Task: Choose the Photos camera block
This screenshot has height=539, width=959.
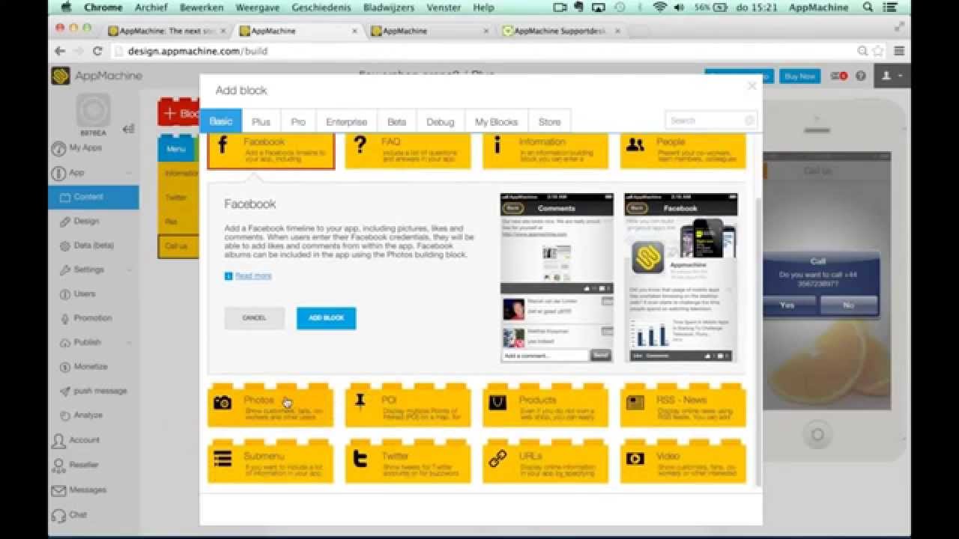Action: pyautogui.click(x=270, y=406)
